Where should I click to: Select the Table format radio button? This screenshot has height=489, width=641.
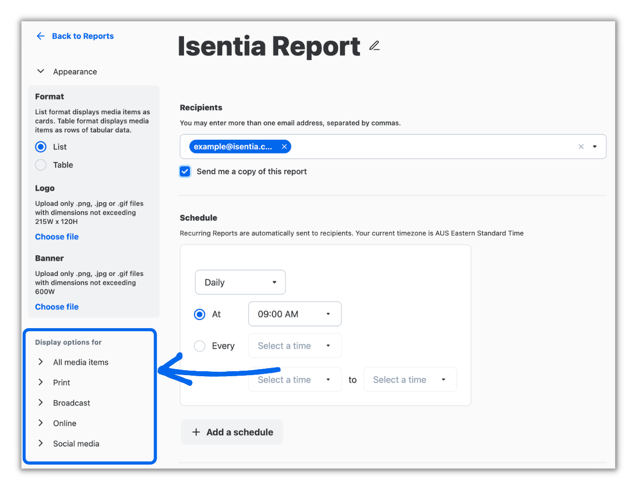pos(40,165)
